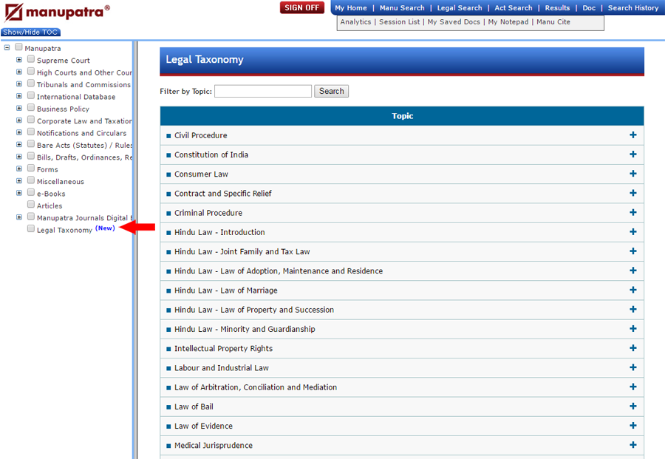
Task: Focus the Filter by Topic input
Action: click(263, 91)
